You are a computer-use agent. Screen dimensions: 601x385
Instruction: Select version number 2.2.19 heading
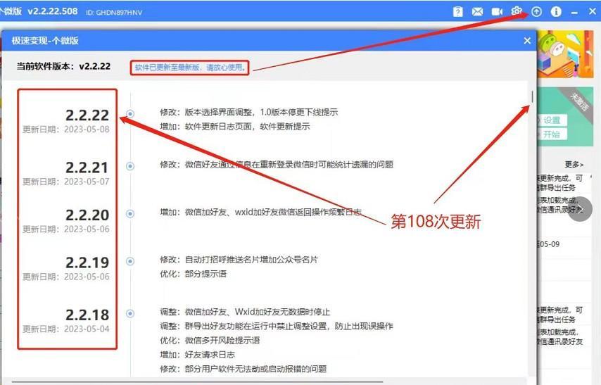point(87,263)
